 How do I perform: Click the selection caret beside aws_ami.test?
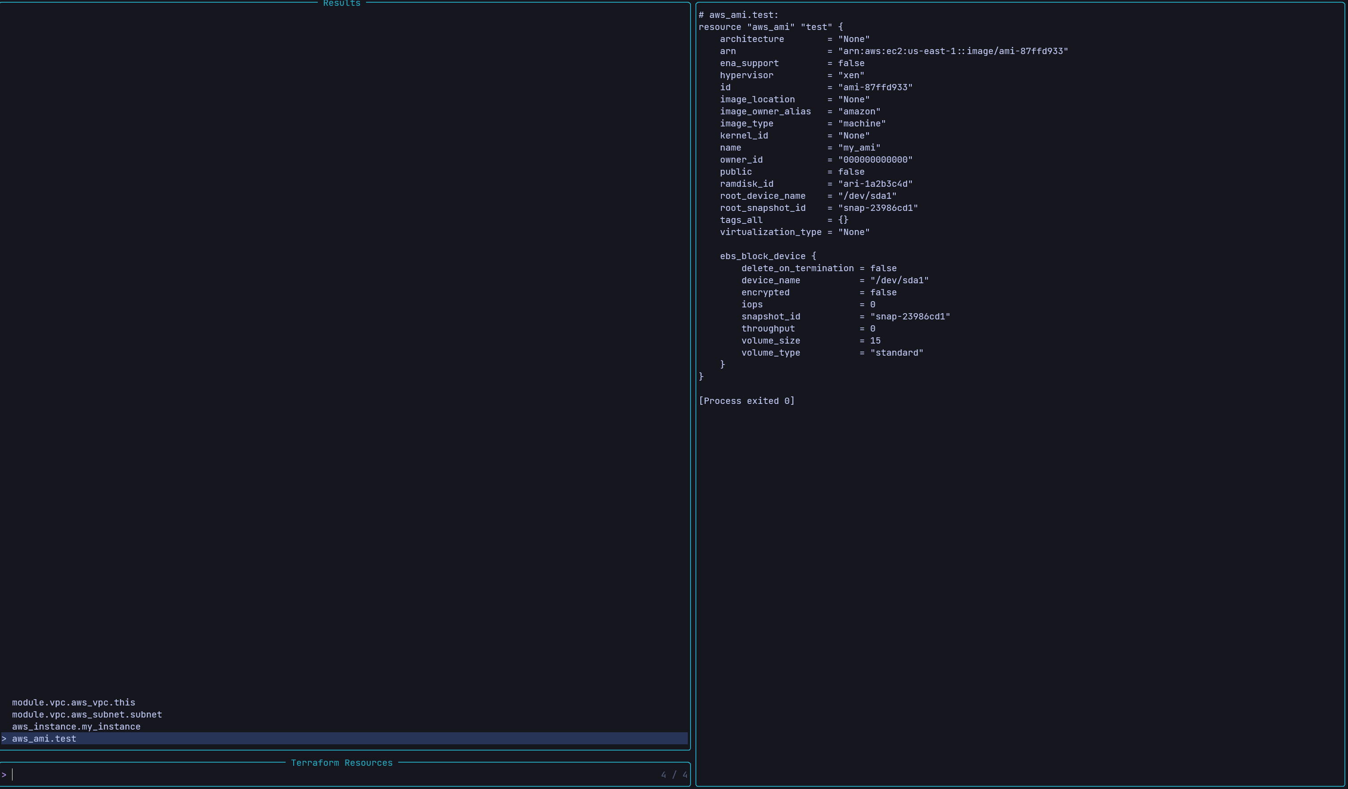(4, 739)
